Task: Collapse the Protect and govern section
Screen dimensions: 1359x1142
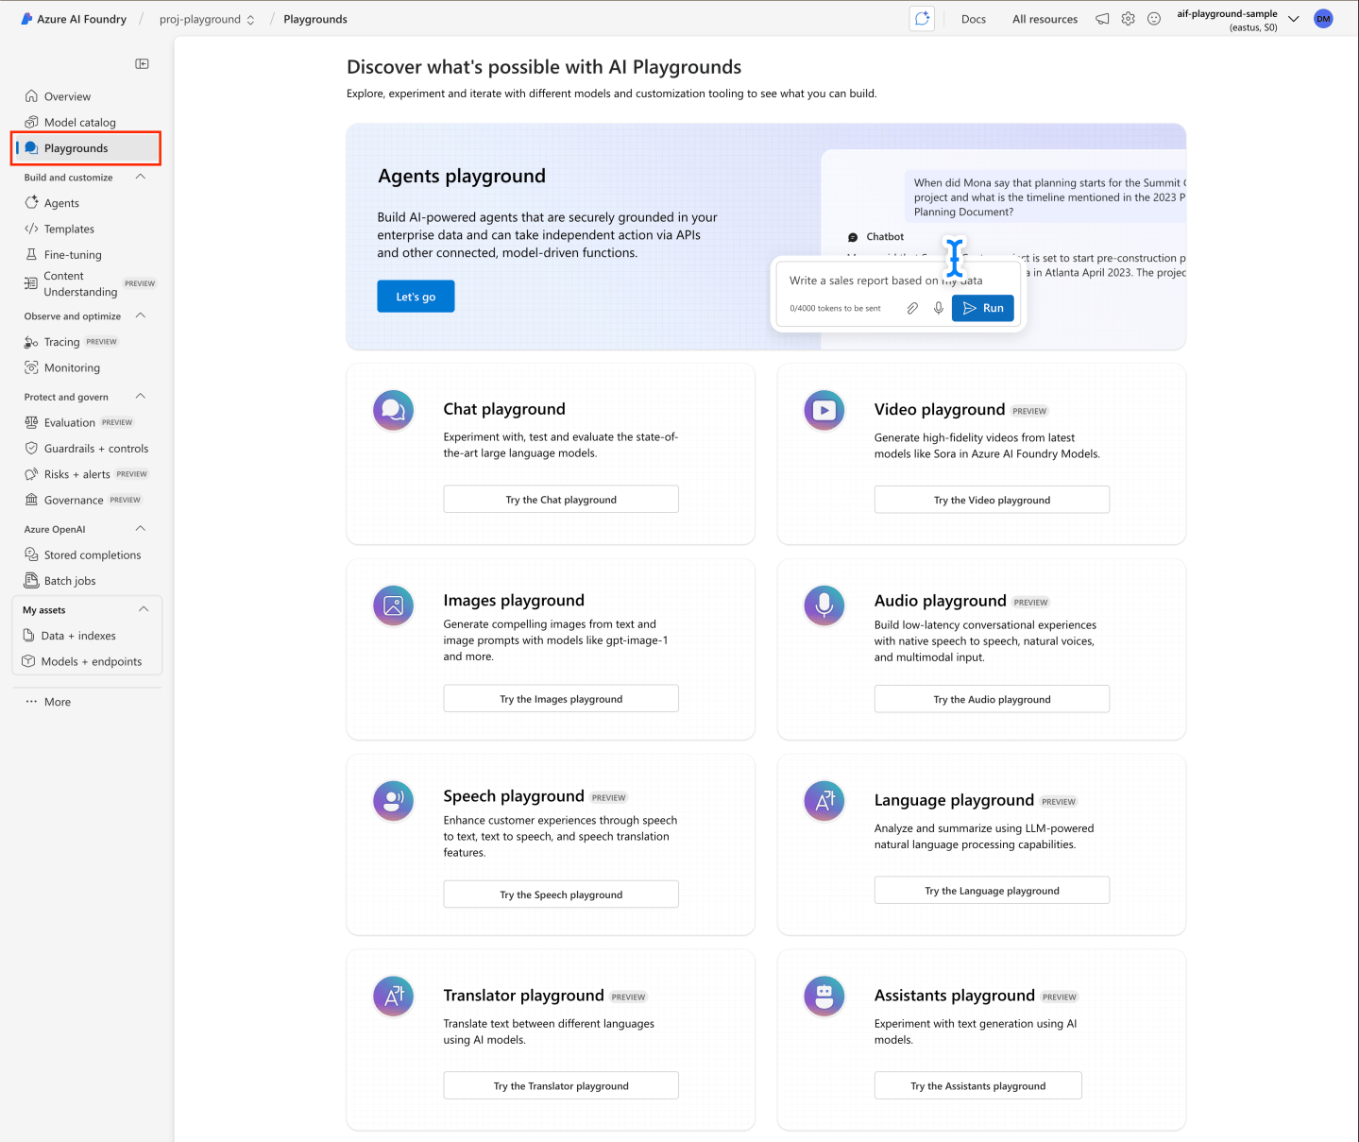Action: click(141, 396)
